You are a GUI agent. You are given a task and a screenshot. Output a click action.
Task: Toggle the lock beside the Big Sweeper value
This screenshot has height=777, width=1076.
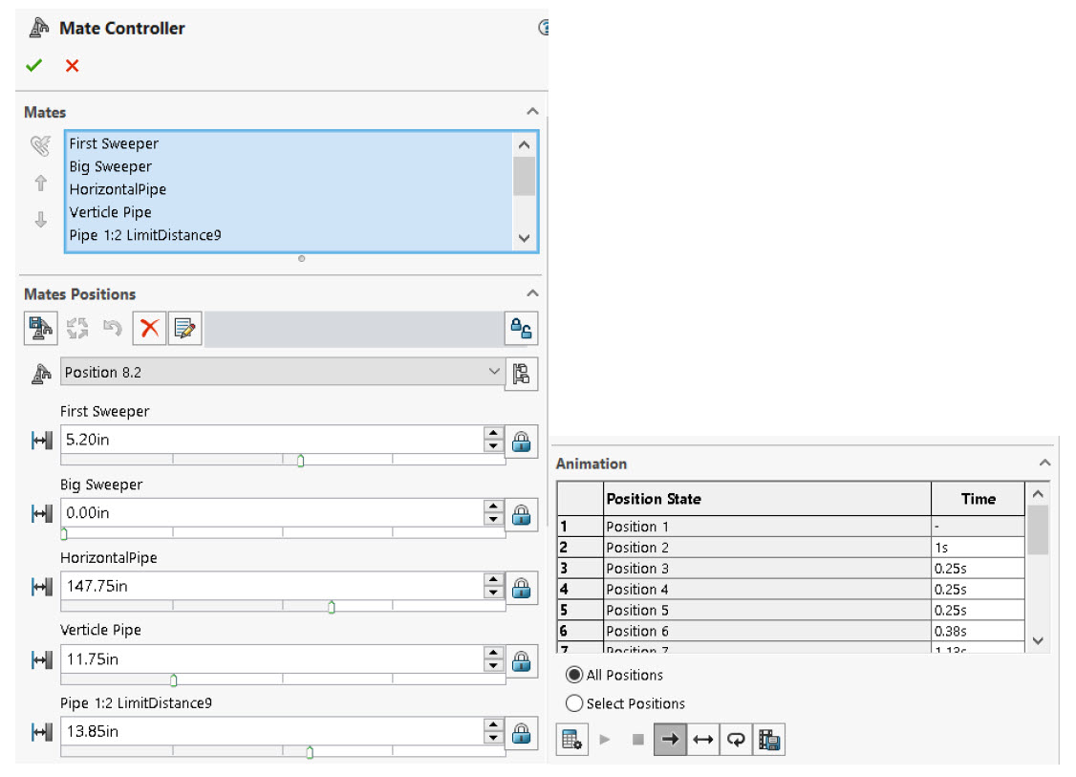click(x=522, y=513)
